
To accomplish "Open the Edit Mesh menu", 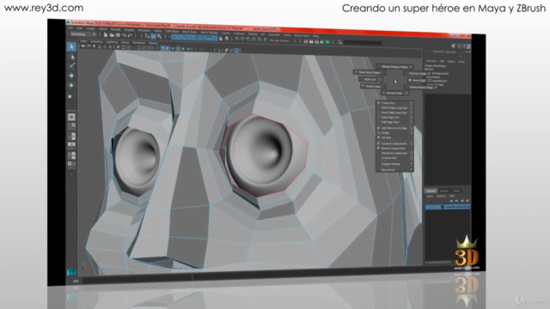I will 172,31.
